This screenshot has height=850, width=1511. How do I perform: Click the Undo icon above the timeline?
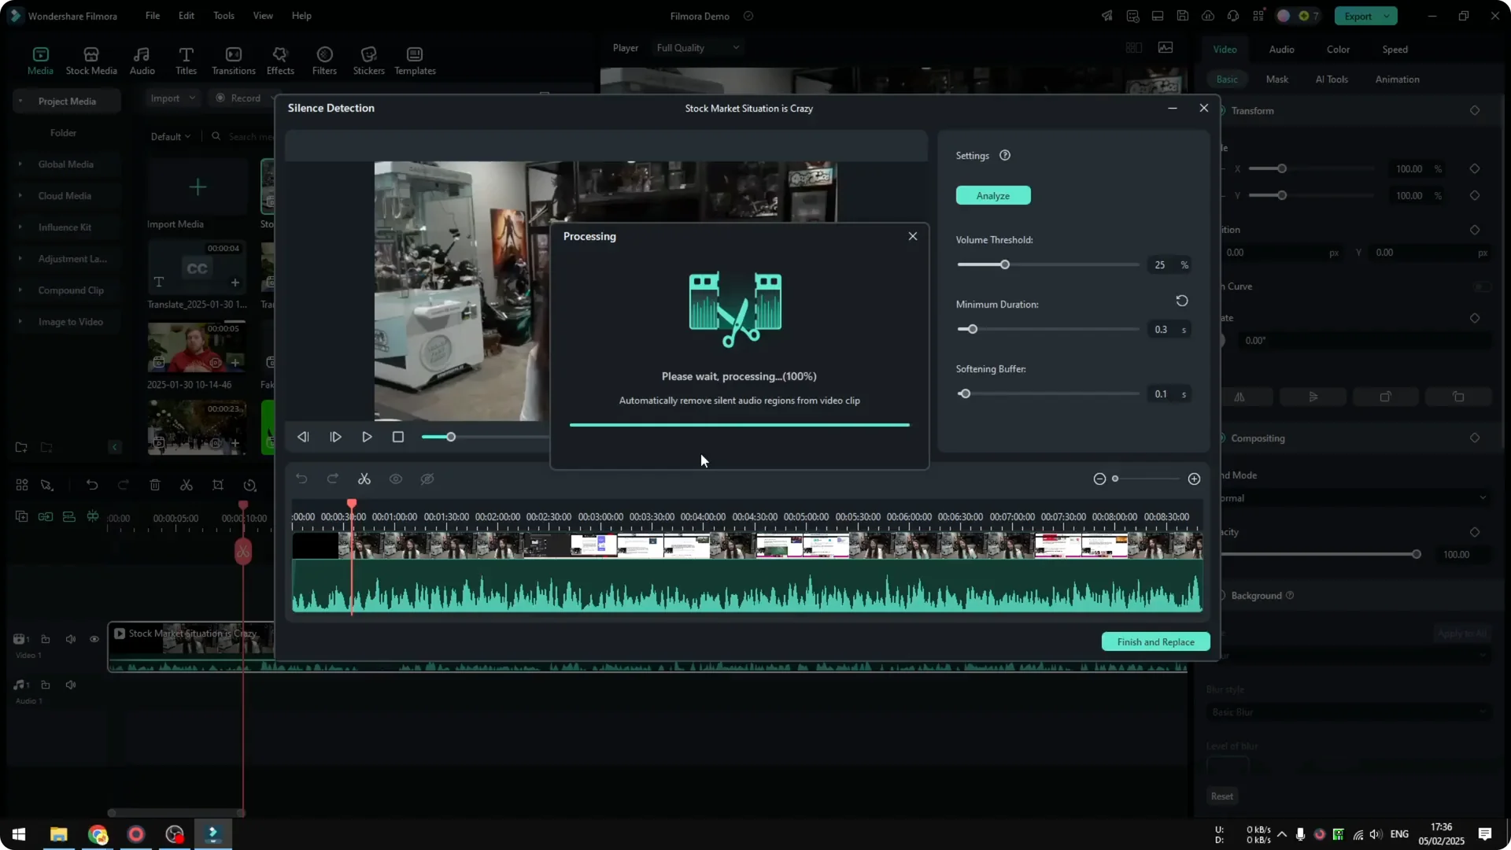(92, 484)
